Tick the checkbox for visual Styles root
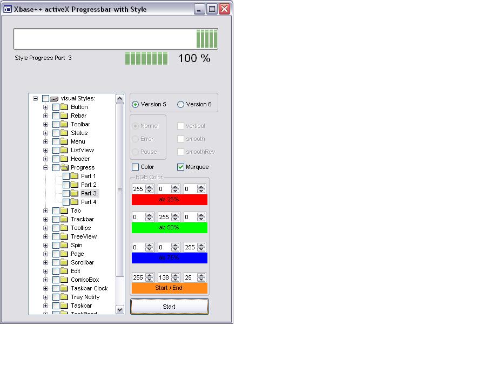 [45, 98]
